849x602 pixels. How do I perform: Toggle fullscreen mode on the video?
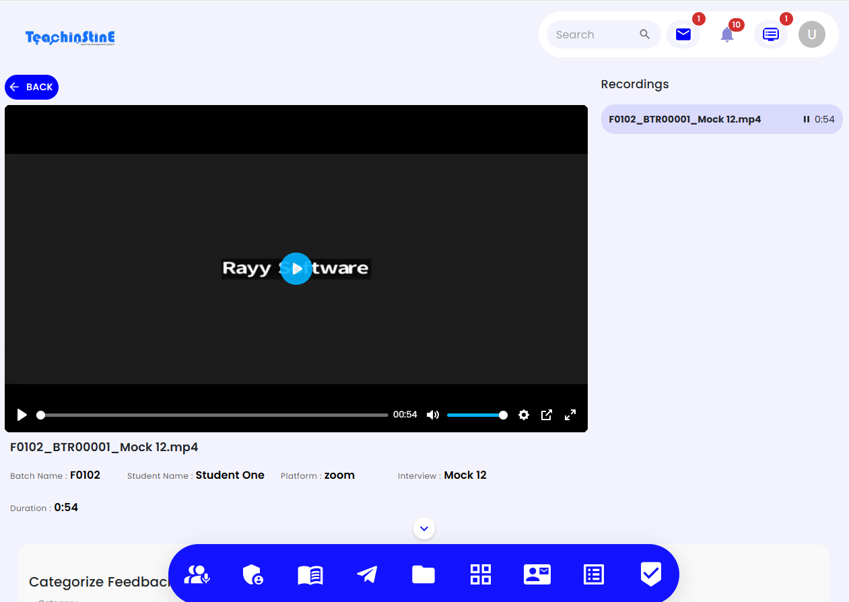point(570,415)
